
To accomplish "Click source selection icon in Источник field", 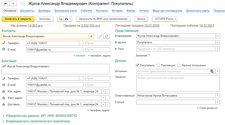I will [x=212, y=71].
